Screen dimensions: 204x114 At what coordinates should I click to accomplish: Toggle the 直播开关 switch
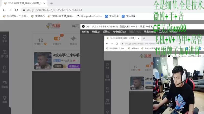(x=57, y=39)
